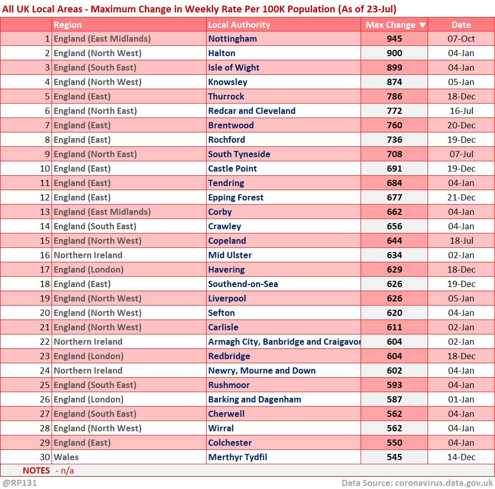Select the Barking and Dagenham entry
The height and width of the screenshot is (489, 495).
point(254,399)
